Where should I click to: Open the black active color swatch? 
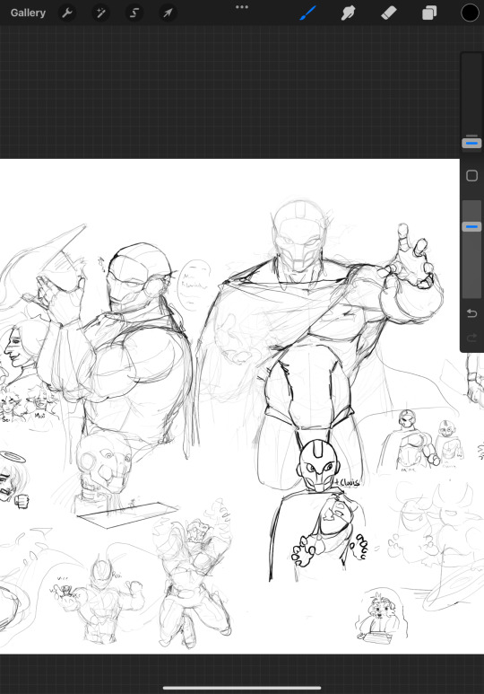tap(470, 13)
